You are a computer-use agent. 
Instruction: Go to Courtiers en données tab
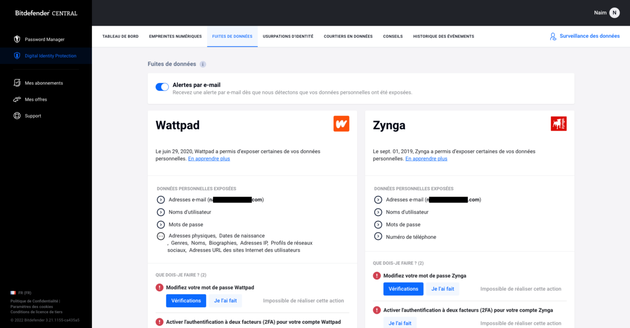tap(348, 36)
